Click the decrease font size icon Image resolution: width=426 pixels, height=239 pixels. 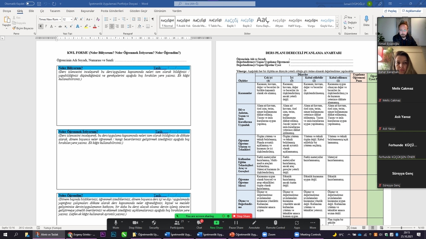81,19
